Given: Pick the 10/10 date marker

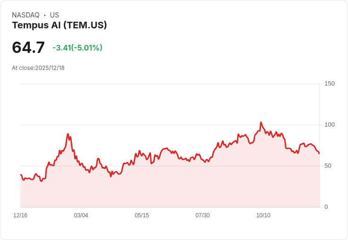Looking at the screenshot, I should tap(263, 215).
